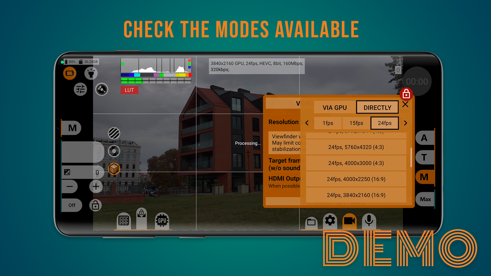Go to previous frame rates arrow
Image resolution: width=491 pixels, height=276 pixels.
[x=307, y=123]
